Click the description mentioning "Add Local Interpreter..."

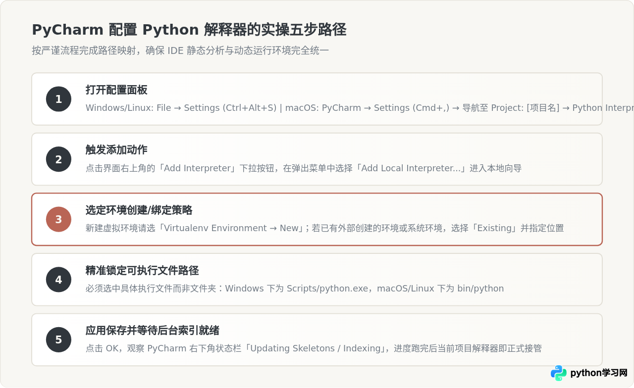[304, 168]
